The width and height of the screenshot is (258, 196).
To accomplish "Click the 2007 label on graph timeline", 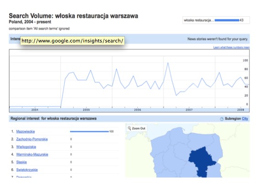I will (x=189, y=110).
